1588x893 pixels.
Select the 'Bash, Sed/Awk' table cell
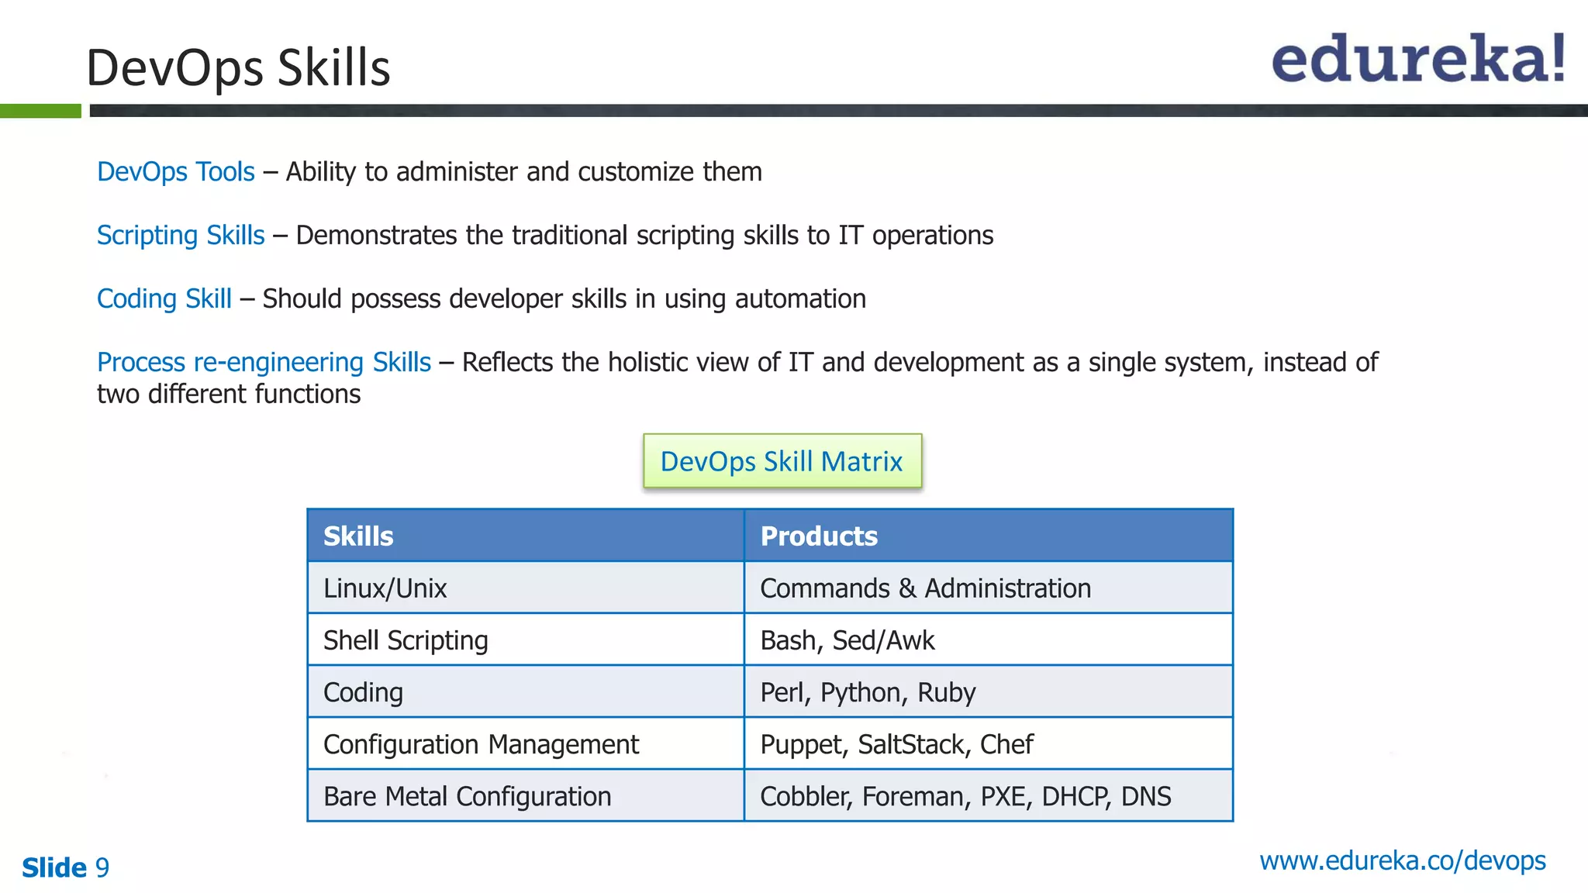pyautogui.click(x=989, y=640)
